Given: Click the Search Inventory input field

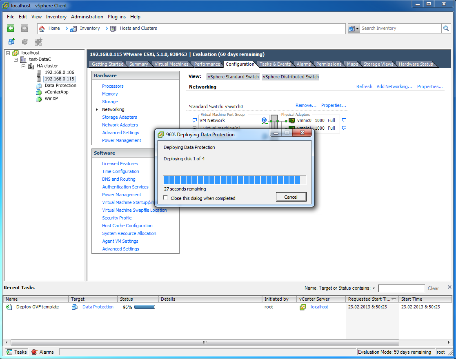Looking at the screenshot, I should [x=400, y=28].
